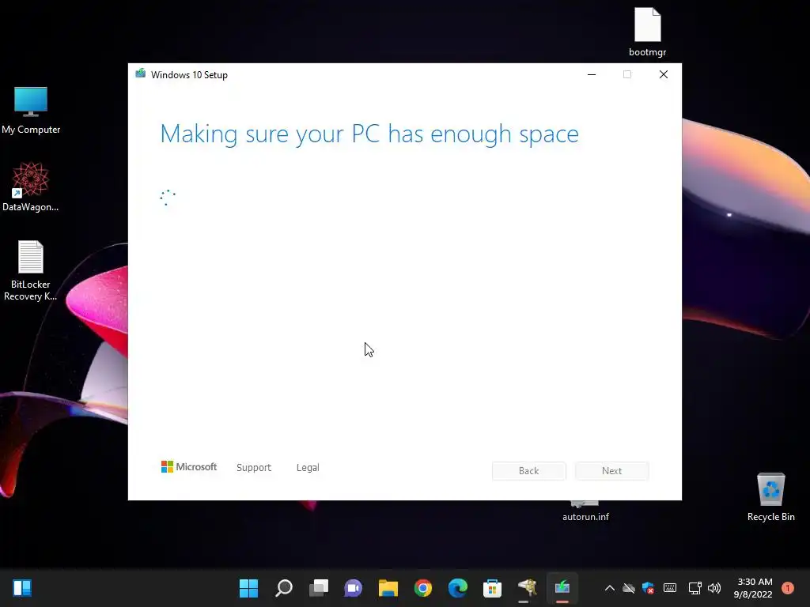
Task: Open the Widgets panel button
Action: pyautogui.click(x=22, y=588)
